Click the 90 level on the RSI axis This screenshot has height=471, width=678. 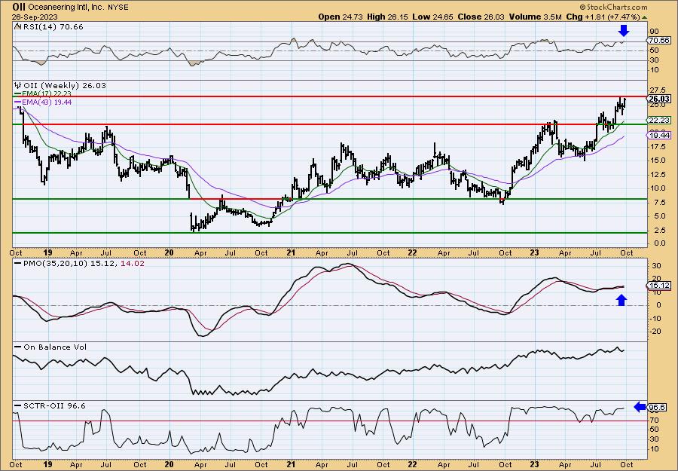click(654, 32)
